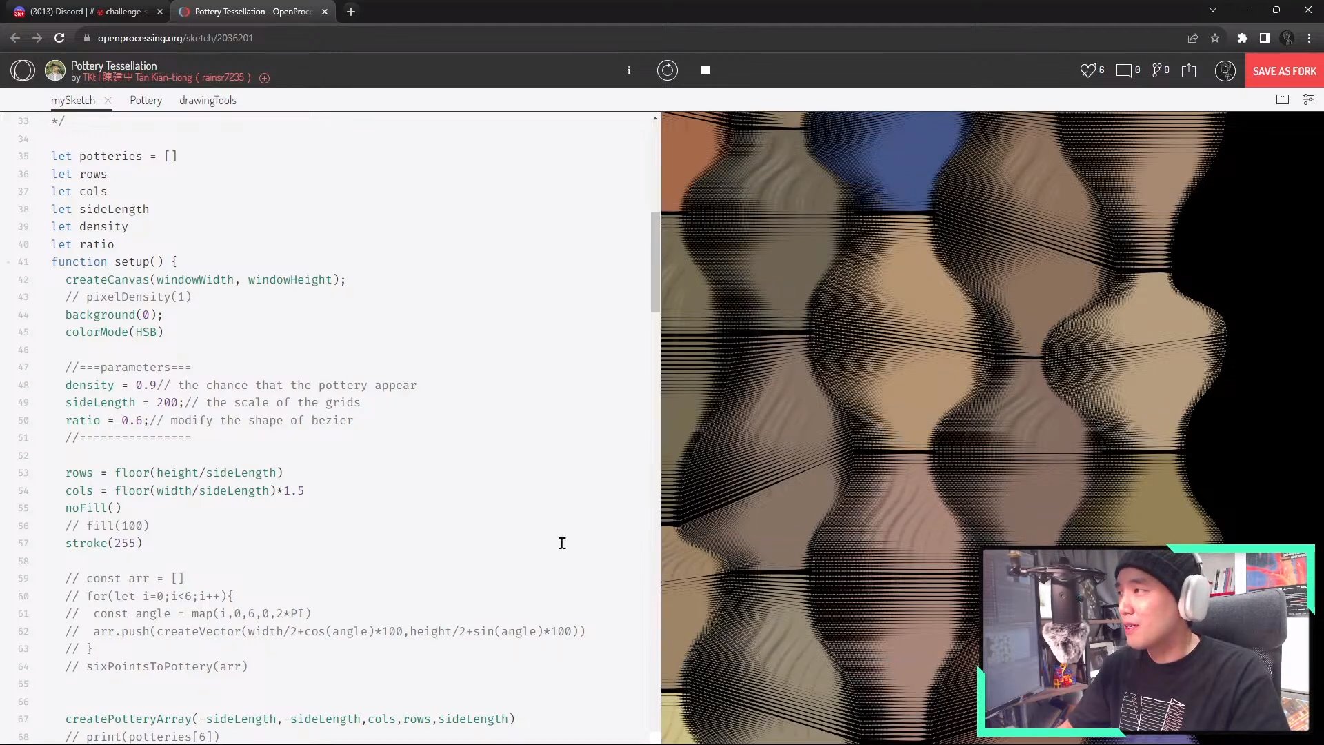The width and height of the screenshot is (1324, 745).
Task: Click the code line 'ratio = 0.6;'
Action: click(x=107, y=421)
